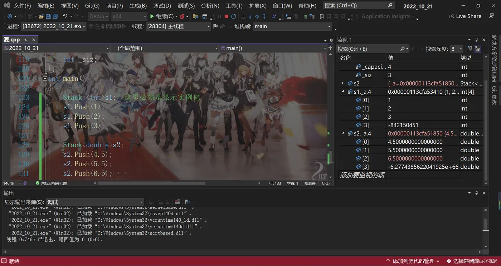This screenshot has width=501, height=266.
Task: Click the Undo arrow icon
Action: (x=65, y=16)
